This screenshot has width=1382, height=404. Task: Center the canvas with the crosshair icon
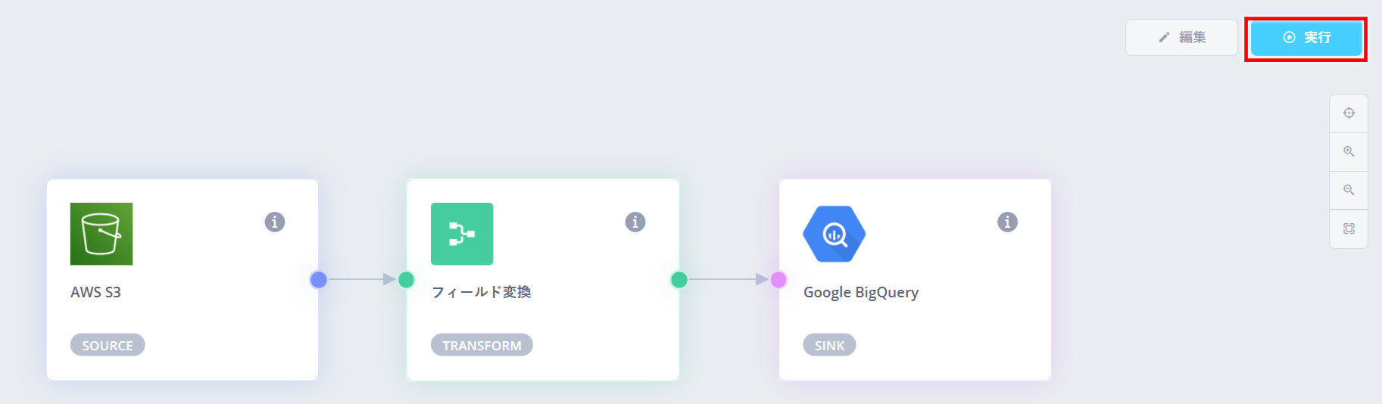pos(1349,113)
